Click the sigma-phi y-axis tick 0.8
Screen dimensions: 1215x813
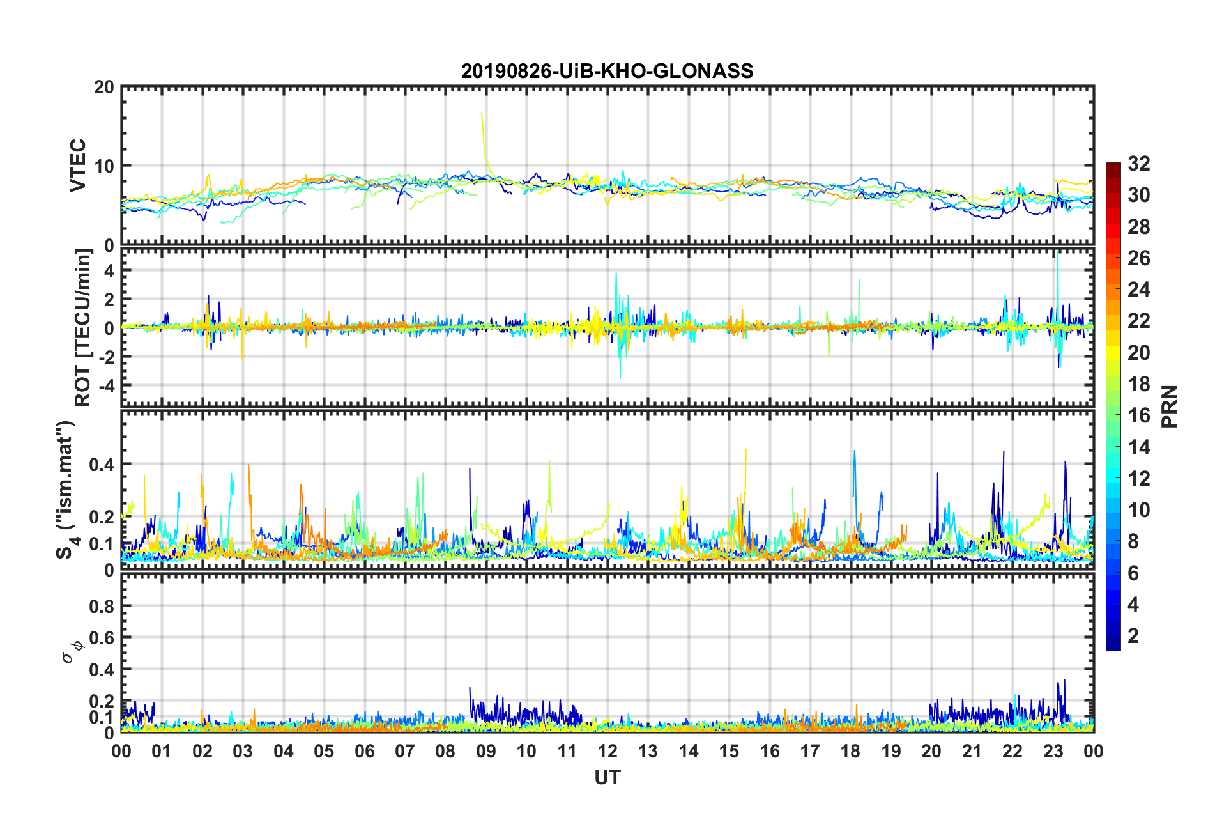[102, 606]
